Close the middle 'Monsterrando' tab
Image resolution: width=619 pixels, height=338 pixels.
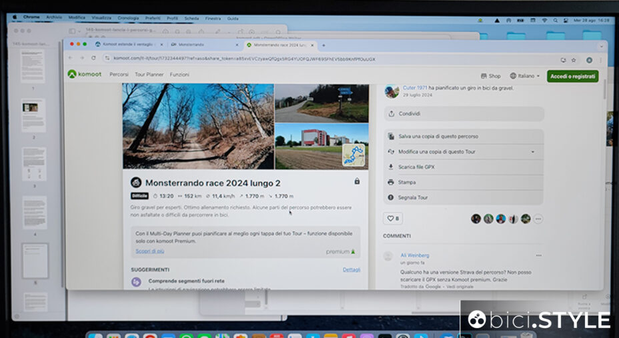(237, 45)
